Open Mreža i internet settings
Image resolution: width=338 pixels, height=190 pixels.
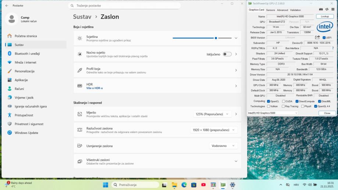click(x=36, y=62)
